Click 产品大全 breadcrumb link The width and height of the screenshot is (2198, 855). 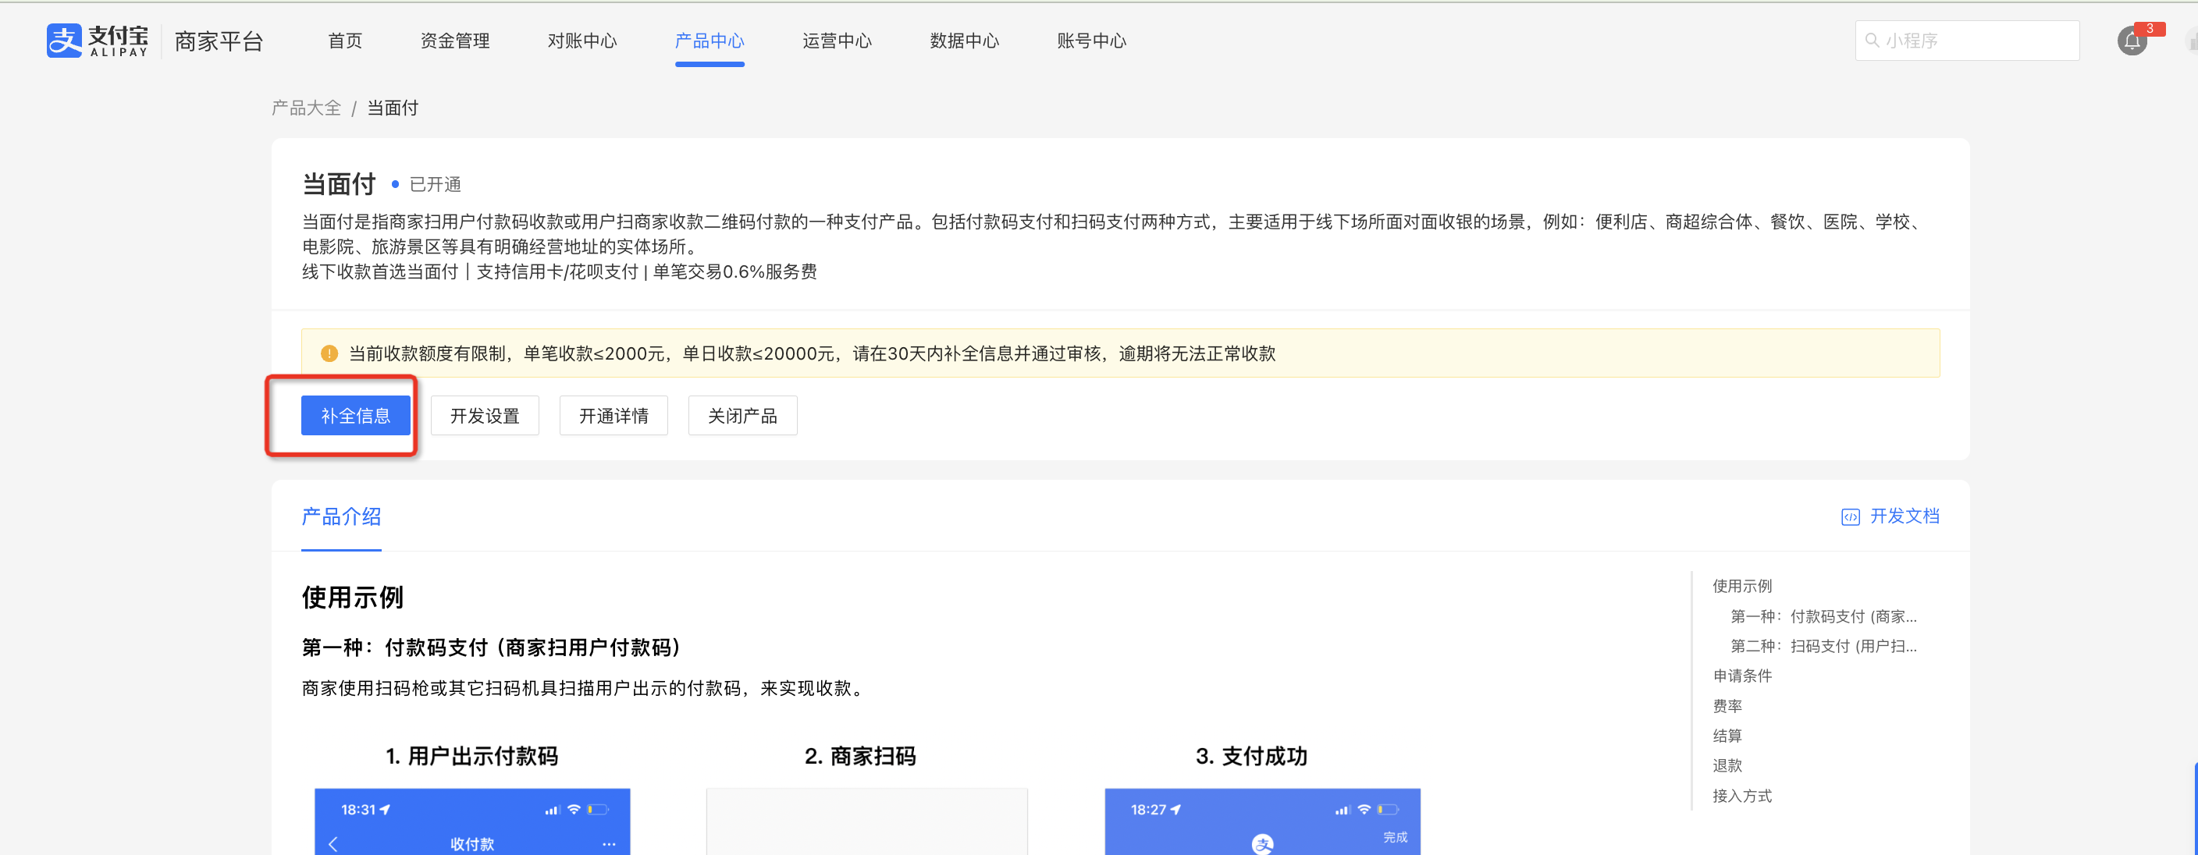click(306, 108)
